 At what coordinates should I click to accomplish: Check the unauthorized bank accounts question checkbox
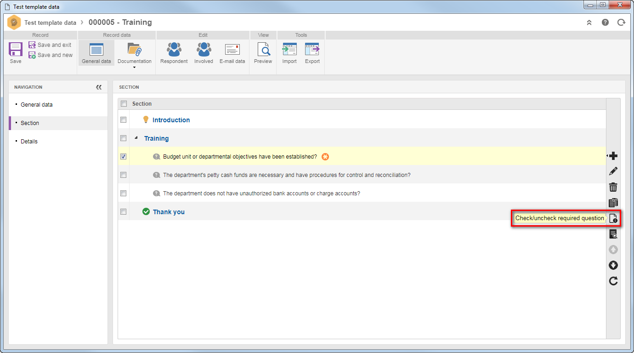123,193
